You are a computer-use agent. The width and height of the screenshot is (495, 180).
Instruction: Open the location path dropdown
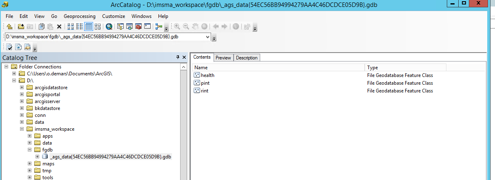click(x=208, y=37)
